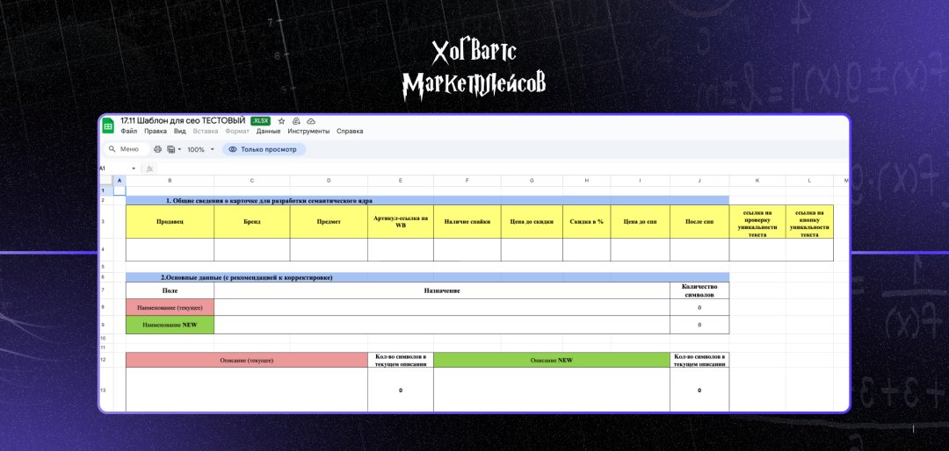
Task: Click the fx formula icon
Action: pyautogui.click(x=149, y=168)
